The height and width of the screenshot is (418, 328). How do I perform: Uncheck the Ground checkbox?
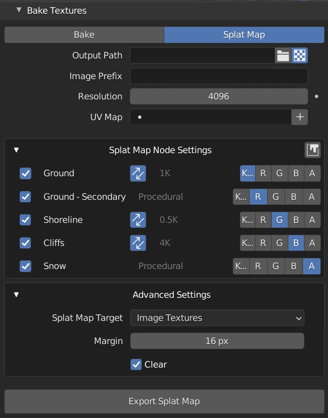tap(25, 173)
